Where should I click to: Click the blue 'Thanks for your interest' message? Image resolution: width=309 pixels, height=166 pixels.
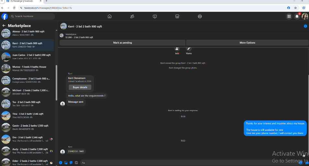coord(275,128)
